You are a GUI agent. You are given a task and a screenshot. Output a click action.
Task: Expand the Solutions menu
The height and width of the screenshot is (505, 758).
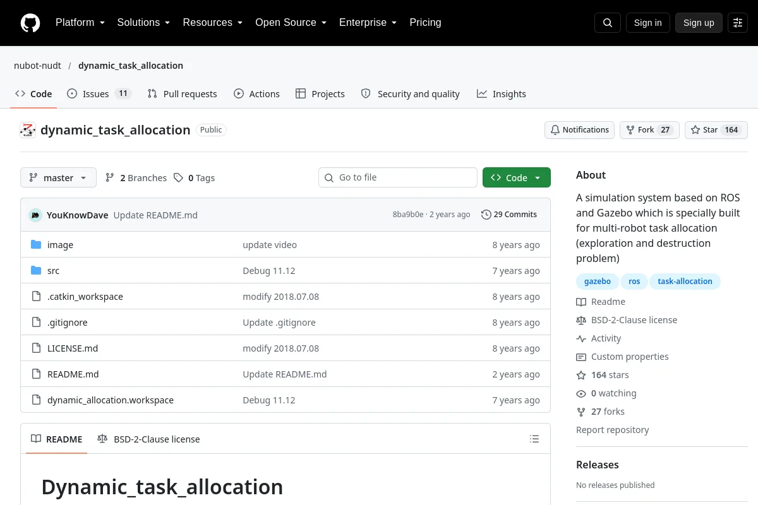[143, 23]
